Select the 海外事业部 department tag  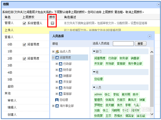click(x=135, y=64)
